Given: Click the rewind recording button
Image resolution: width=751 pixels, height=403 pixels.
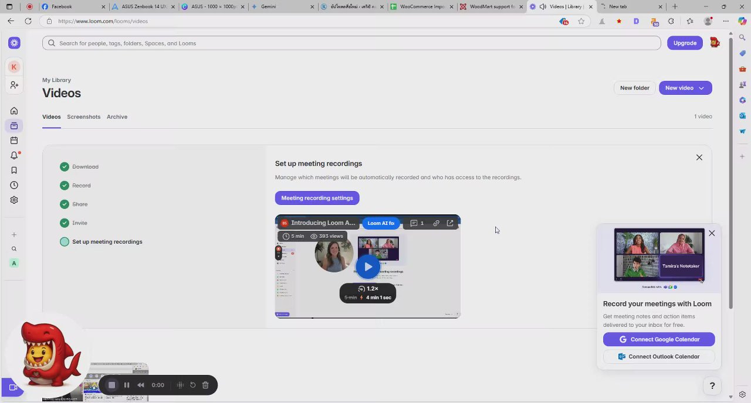Looking at the screenshot, I should [141, 385].
